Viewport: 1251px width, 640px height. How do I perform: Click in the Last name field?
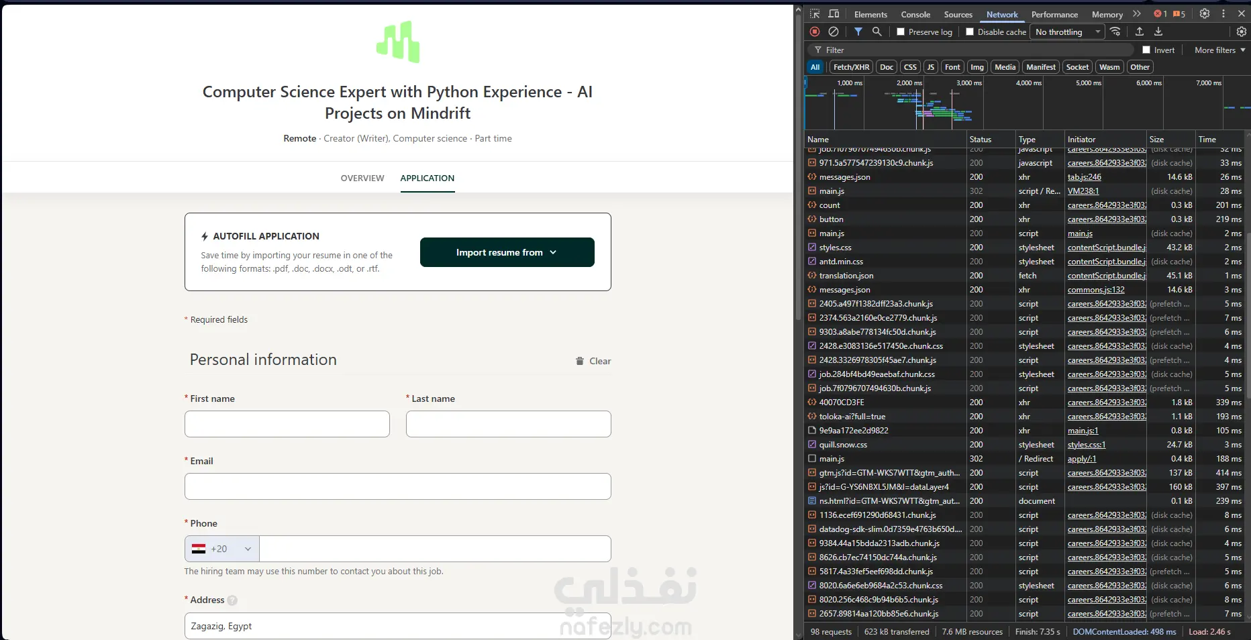coord(509,424)
